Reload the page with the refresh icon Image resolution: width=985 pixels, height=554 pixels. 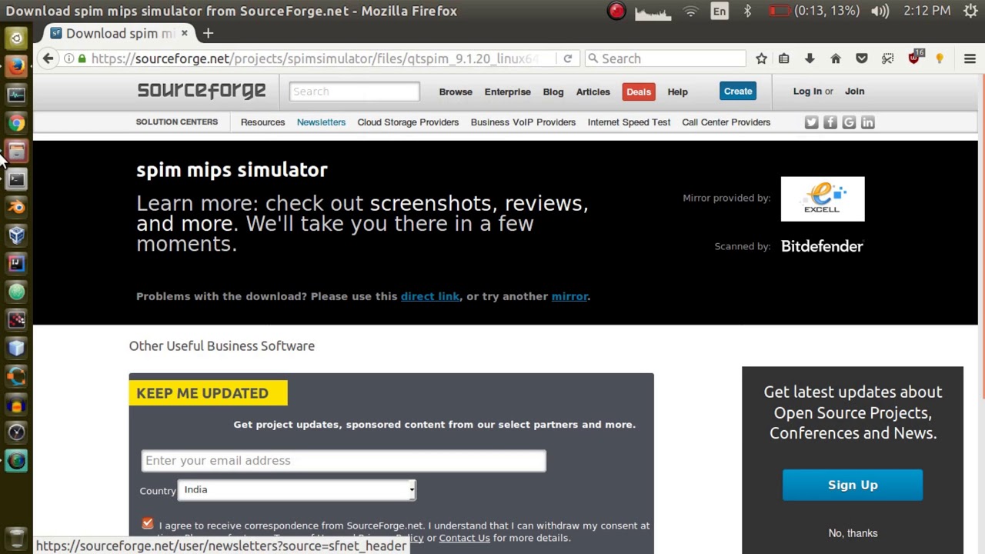coord(568,58)
